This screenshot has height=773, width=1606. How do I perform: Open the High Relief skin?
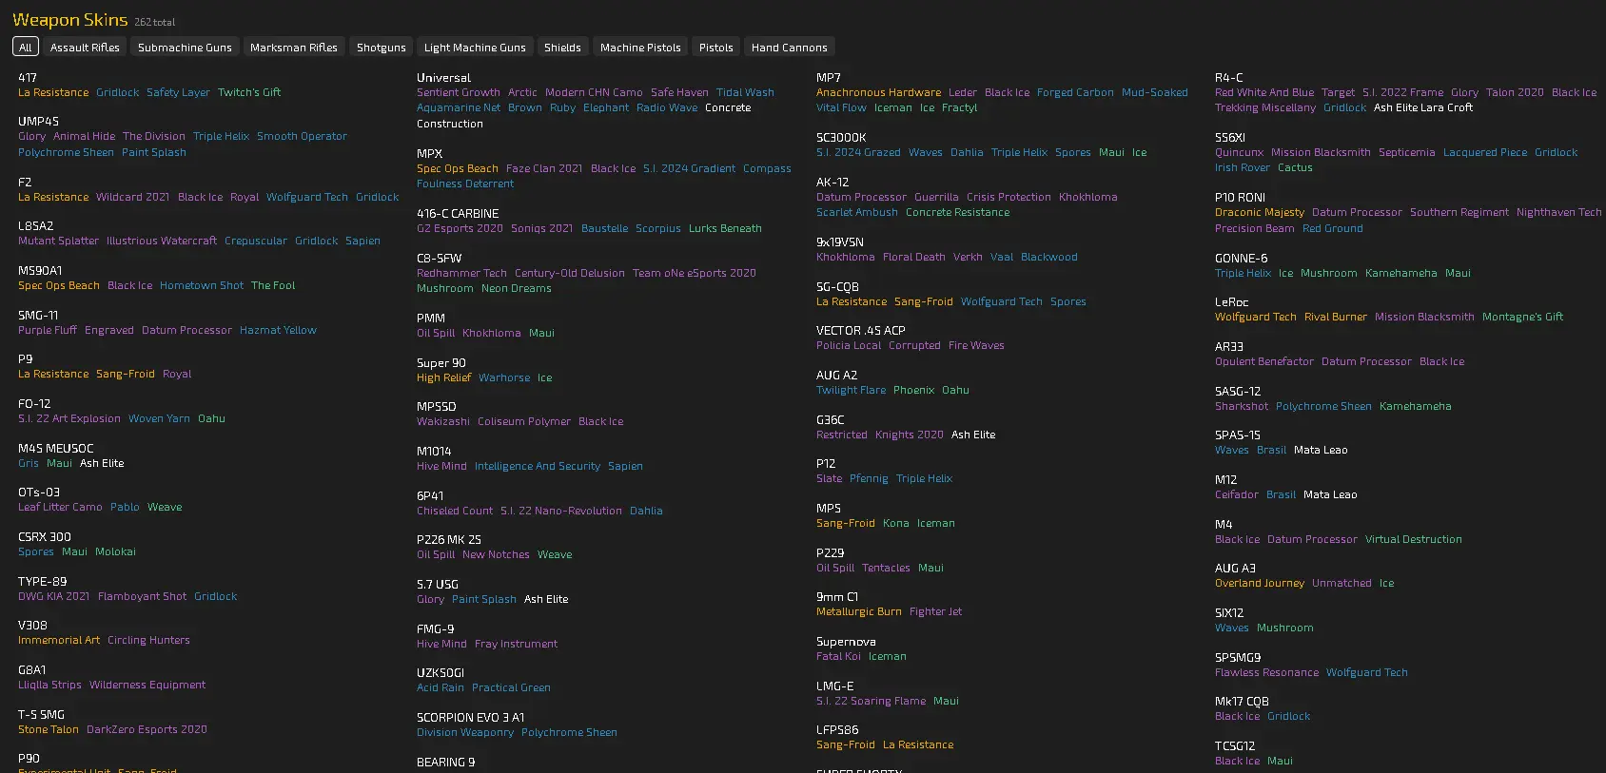coord(443,377)
